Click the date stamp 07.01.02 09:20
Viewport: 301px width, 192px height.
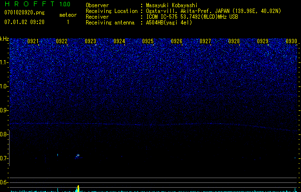[24, 22]
